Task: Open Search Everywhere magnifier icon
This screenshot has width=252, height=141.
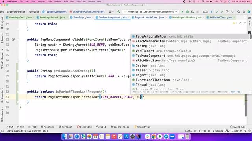Action: click(239, 12)
